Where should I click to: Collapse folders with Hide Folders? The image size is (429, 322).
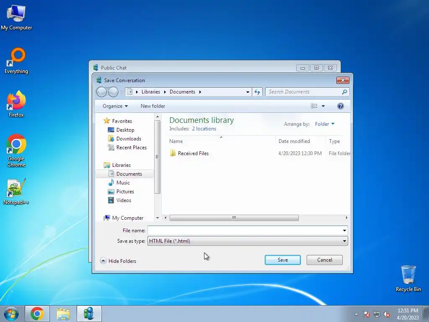(x=118, y=261)
